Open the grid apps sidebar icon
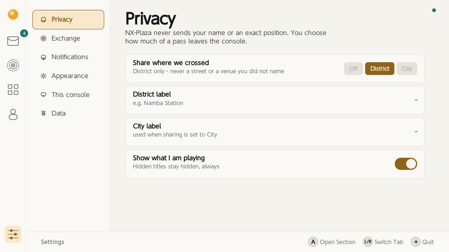 pyautogui.click(x=13, y=90)
